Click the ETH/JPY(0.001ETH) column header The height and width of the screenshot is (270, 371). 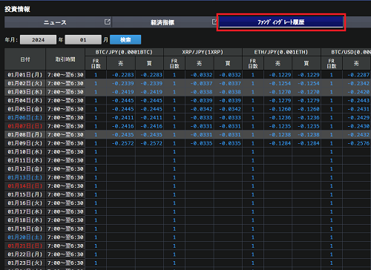281,52
